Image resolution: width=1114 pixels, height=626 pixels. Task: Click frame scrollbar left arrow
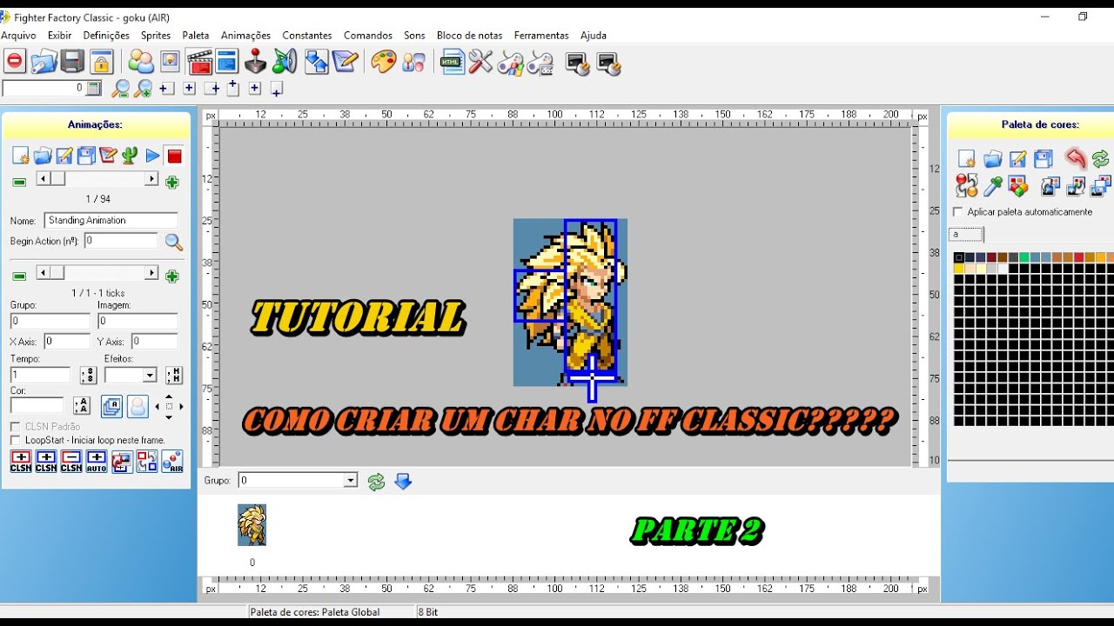(x=42, y=273)
